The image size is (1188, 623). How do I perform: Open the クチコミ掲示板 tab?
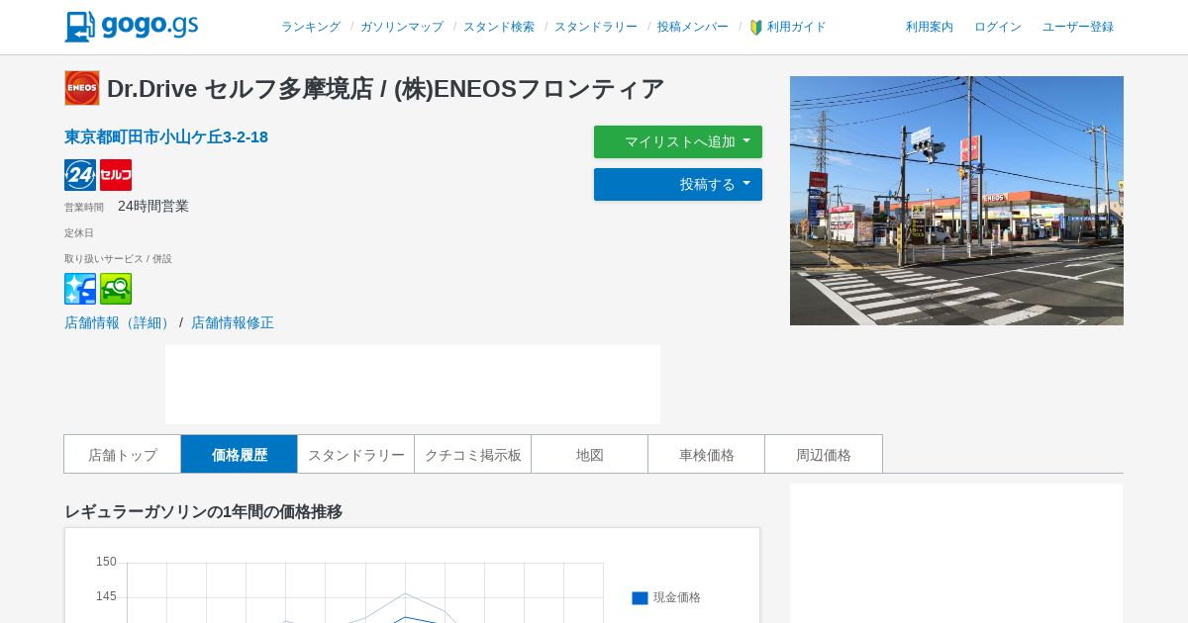[x=473, y=454]
